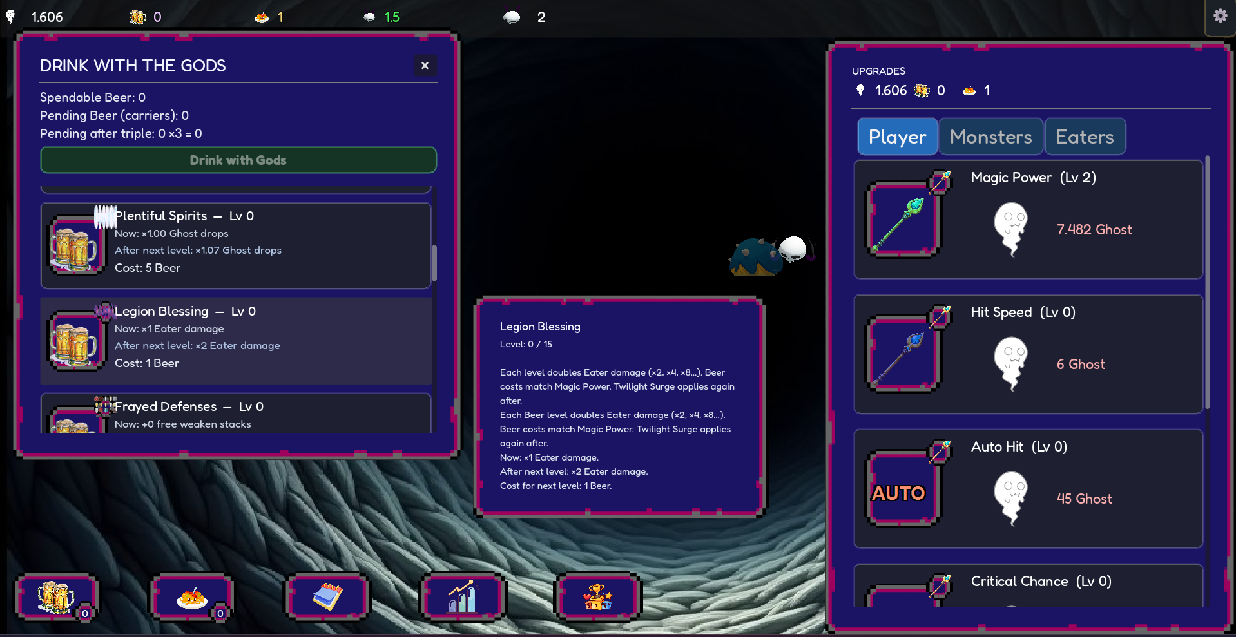This screenshot has height=637, width=1236.
Task: Click the beer currency icon in top bar
Action: (137, 17)
